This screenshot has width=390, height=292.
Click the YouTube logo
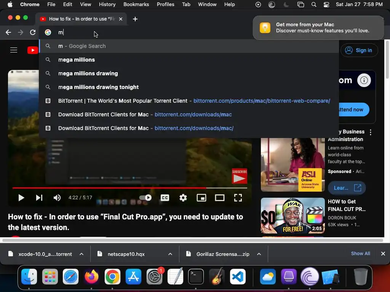point(33,50)
